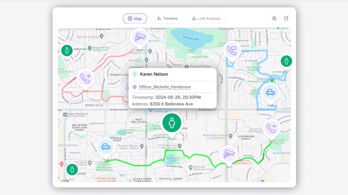Click Avalon Red Rocks place pin

pos(65,115)
